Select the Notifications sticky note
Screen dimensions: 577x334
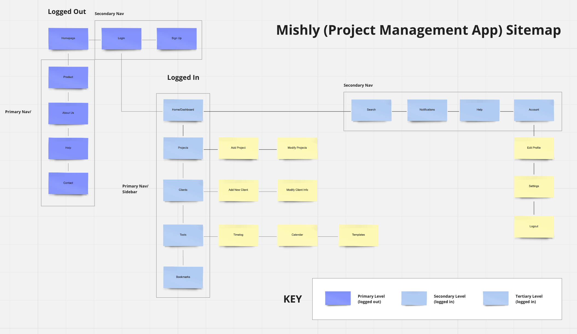427,110
